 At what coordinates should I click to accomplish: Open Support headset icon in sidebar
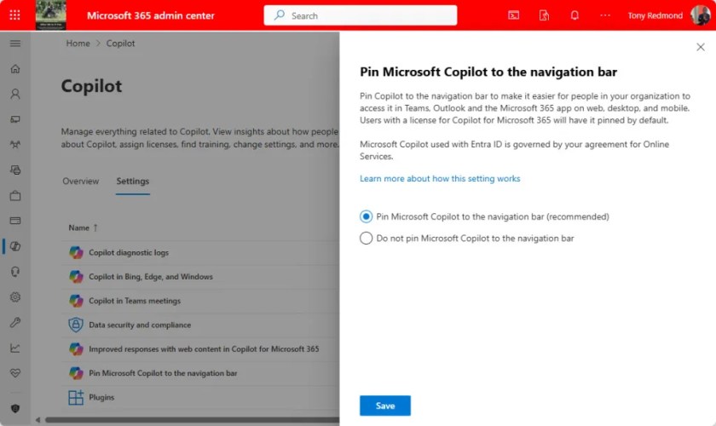[x=15, y=272]
